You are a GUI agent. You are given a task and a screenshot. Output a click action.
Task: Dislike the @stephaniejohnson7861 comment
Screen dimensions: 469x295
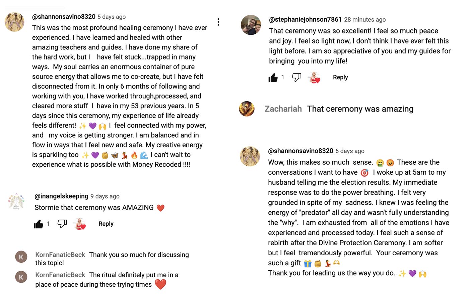click(x=296, y=78)
